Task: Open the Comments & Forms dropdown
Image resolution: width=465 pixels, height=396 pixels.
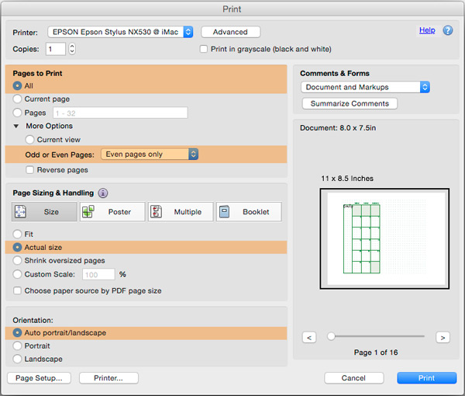Action: point(365,87)
